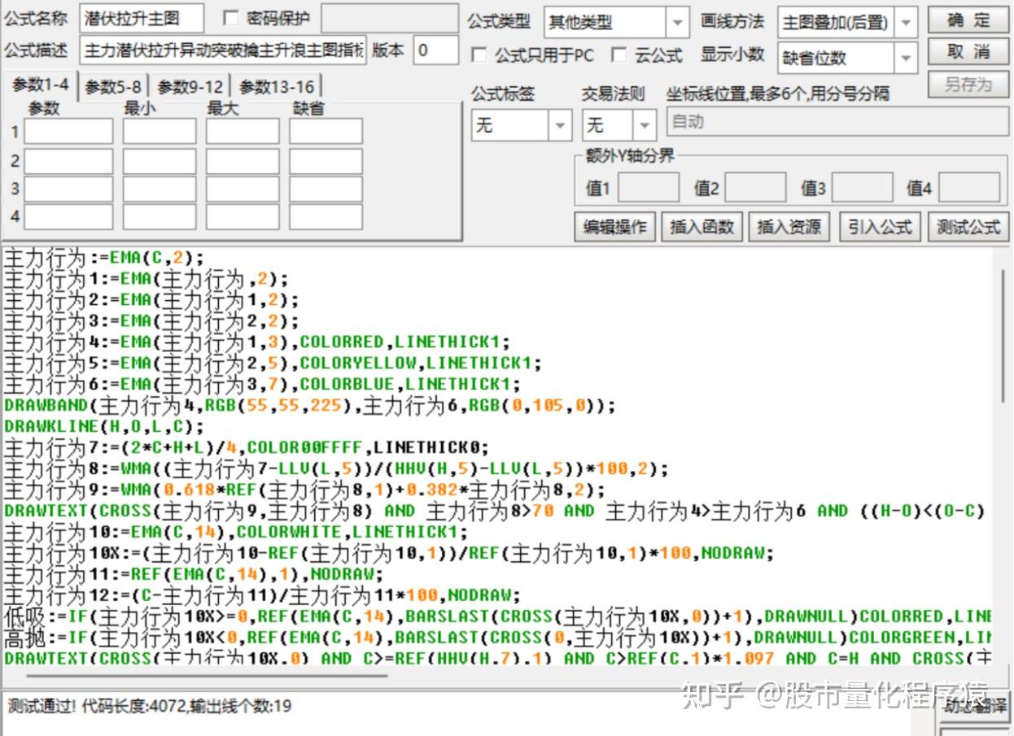The image size is (1014, 736).
Task: Click the 另存为 button
Action: 968,84
